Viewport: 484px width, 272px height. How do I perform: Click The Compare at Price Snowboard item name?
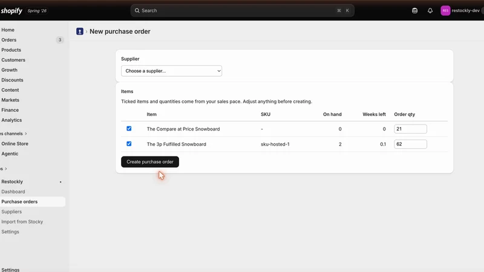[x=183, y=129]
